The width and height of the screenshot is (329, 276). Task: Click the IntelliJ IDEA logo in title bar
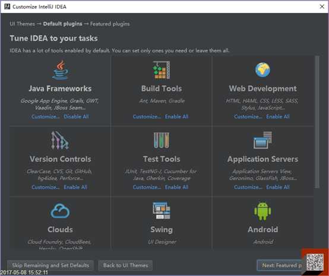[x=7, y=7]
